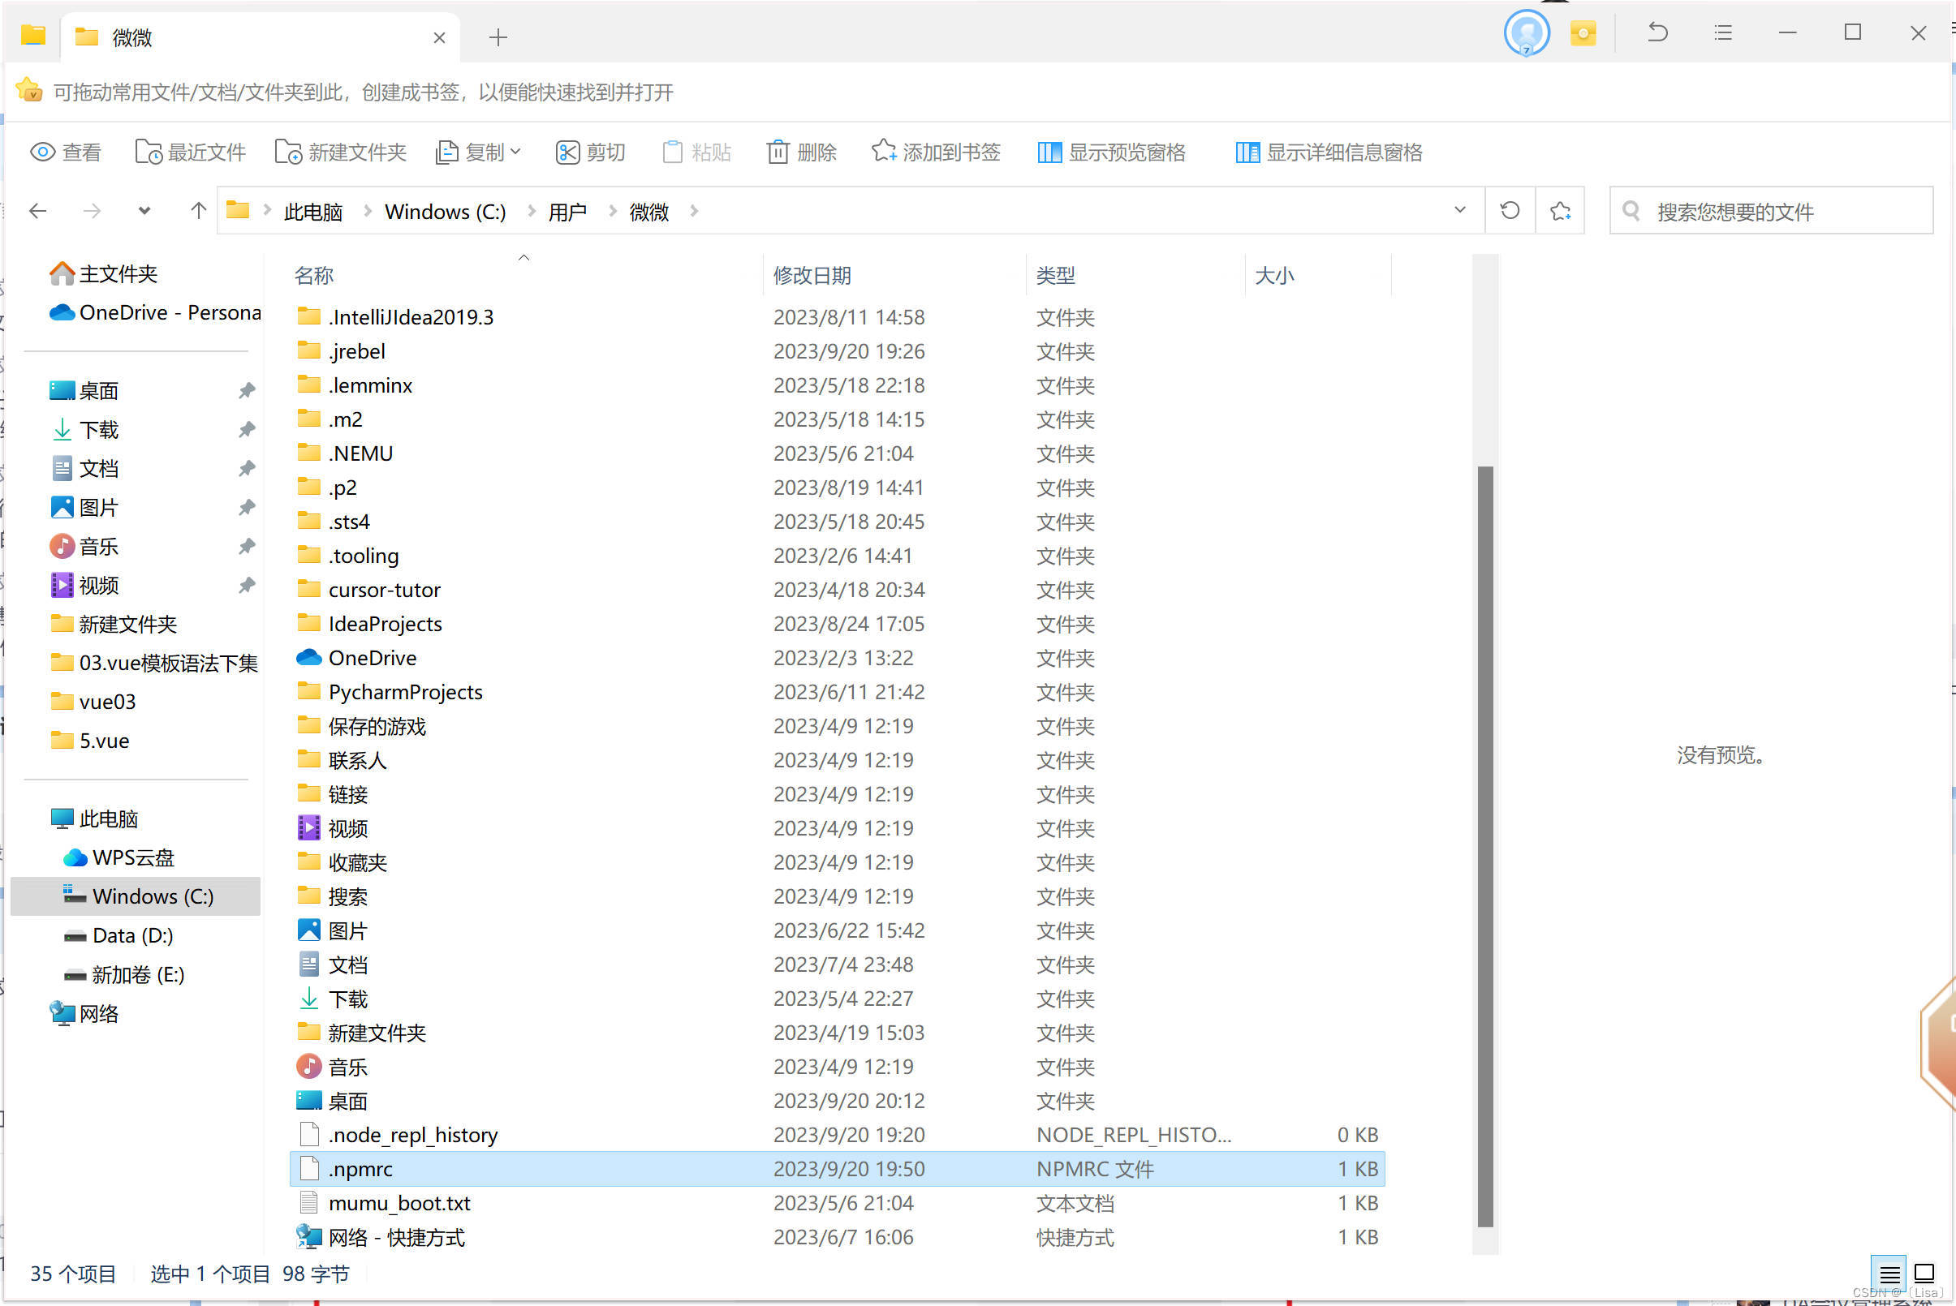1956x1306 pixels.
Task: Toggle 显示详细信息窗格 details pane
Action: pyautogui.click(x=1329, y=153)
